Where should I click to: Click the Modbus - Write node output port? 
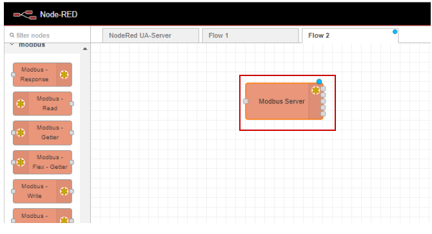click(x=72, y=191)
